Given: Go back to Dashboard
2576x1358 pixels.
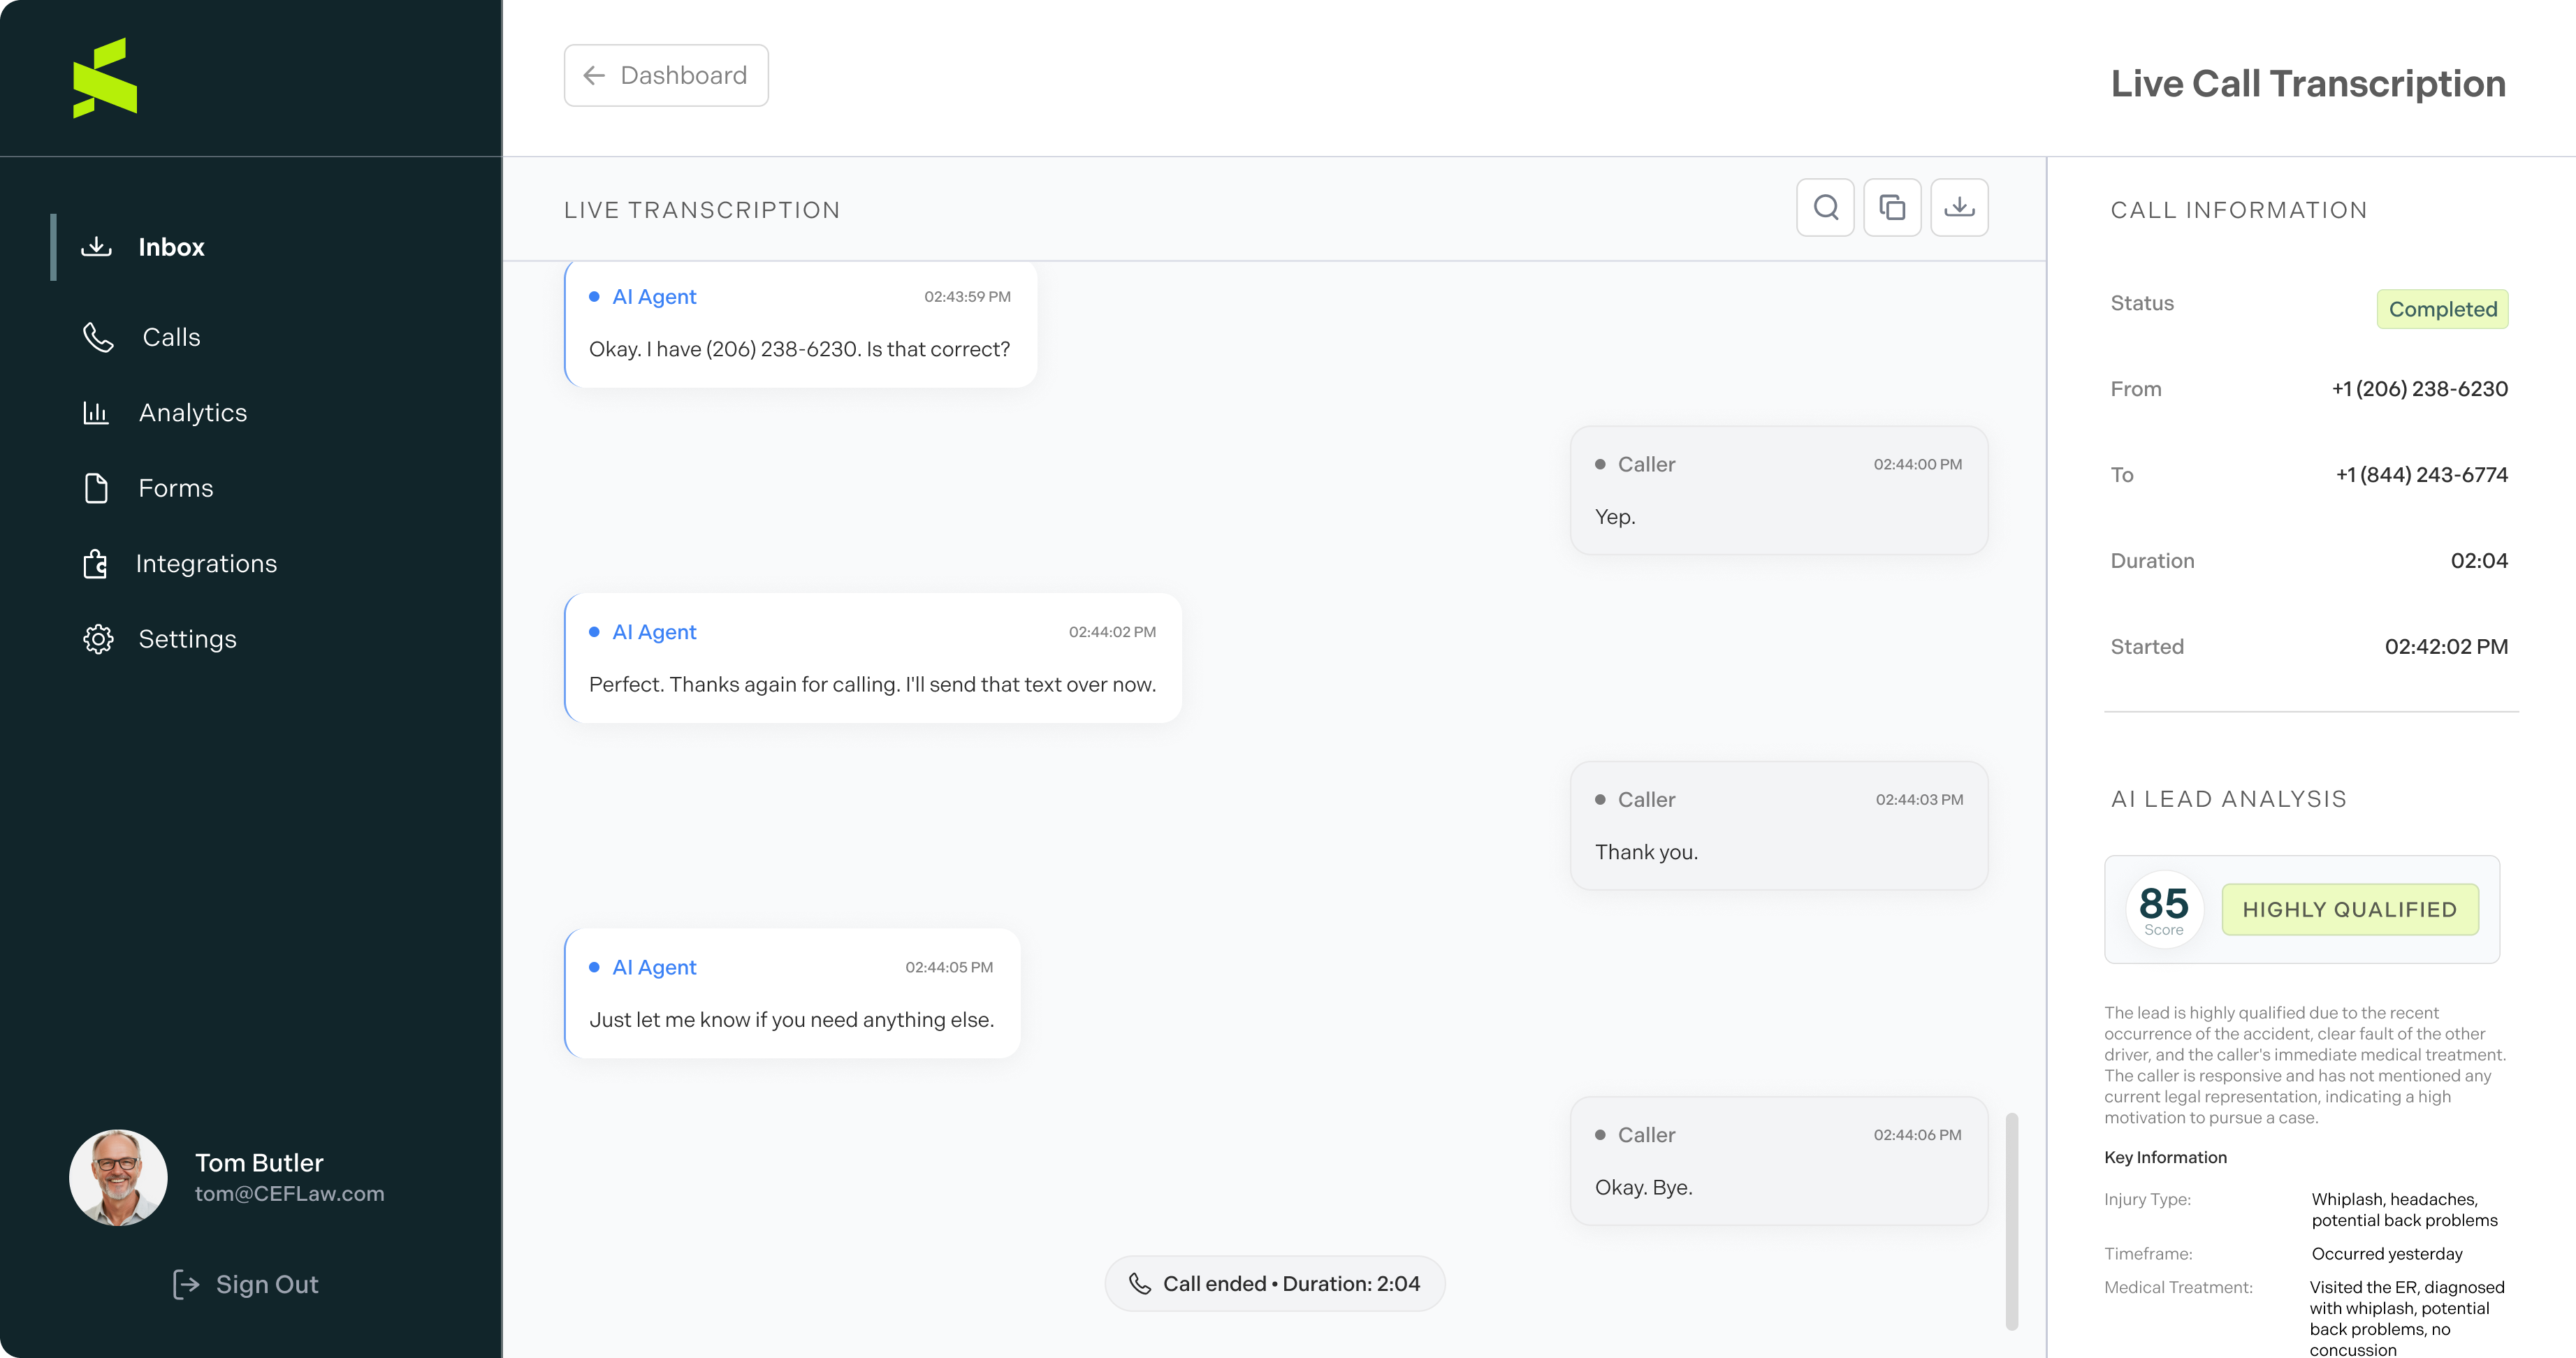Looking at the screenshot, I should [666, 75].
